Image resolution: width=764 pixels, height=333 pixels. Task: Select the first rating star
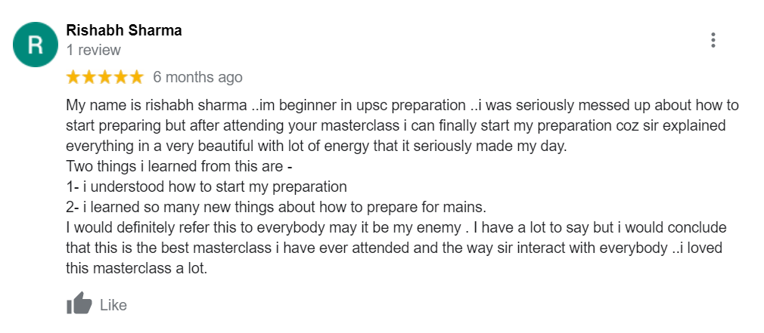[73, 77]
